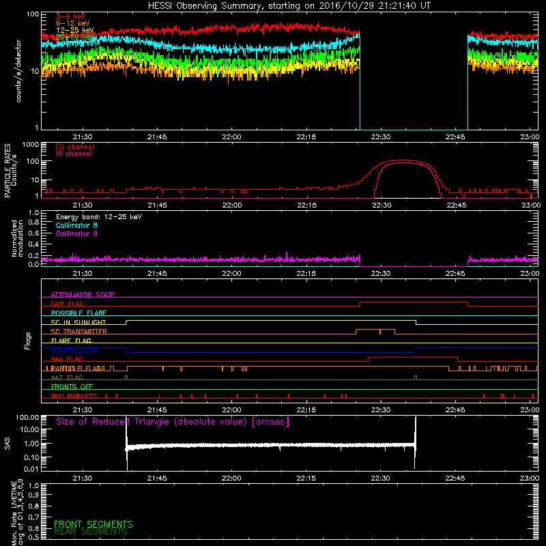Click the red '3-6 keV' legend label

(x=71, y=16)
